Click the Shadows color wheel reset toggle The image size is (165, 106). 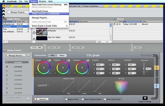pos(49,60)
